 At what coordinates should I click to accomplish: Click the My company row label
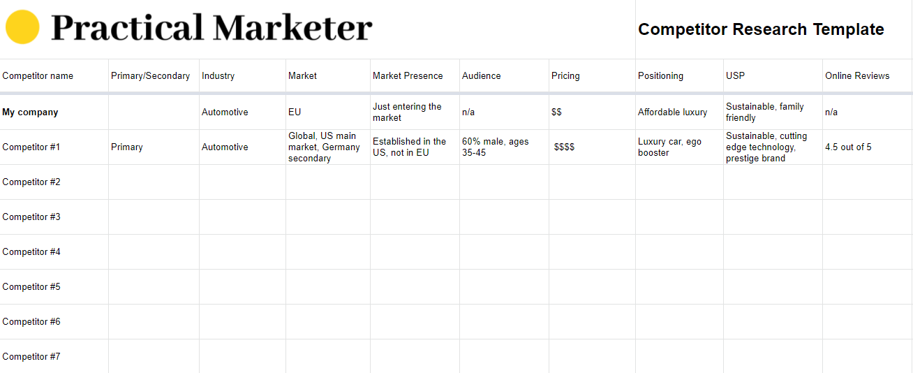tap(30, 112)
